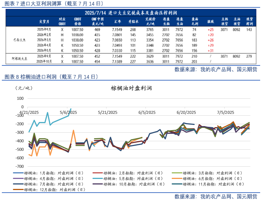Click the 阿根廷大豆 row group label
Image resolution: width=262 pixels, height=200 pixels.
pos(20,59)
